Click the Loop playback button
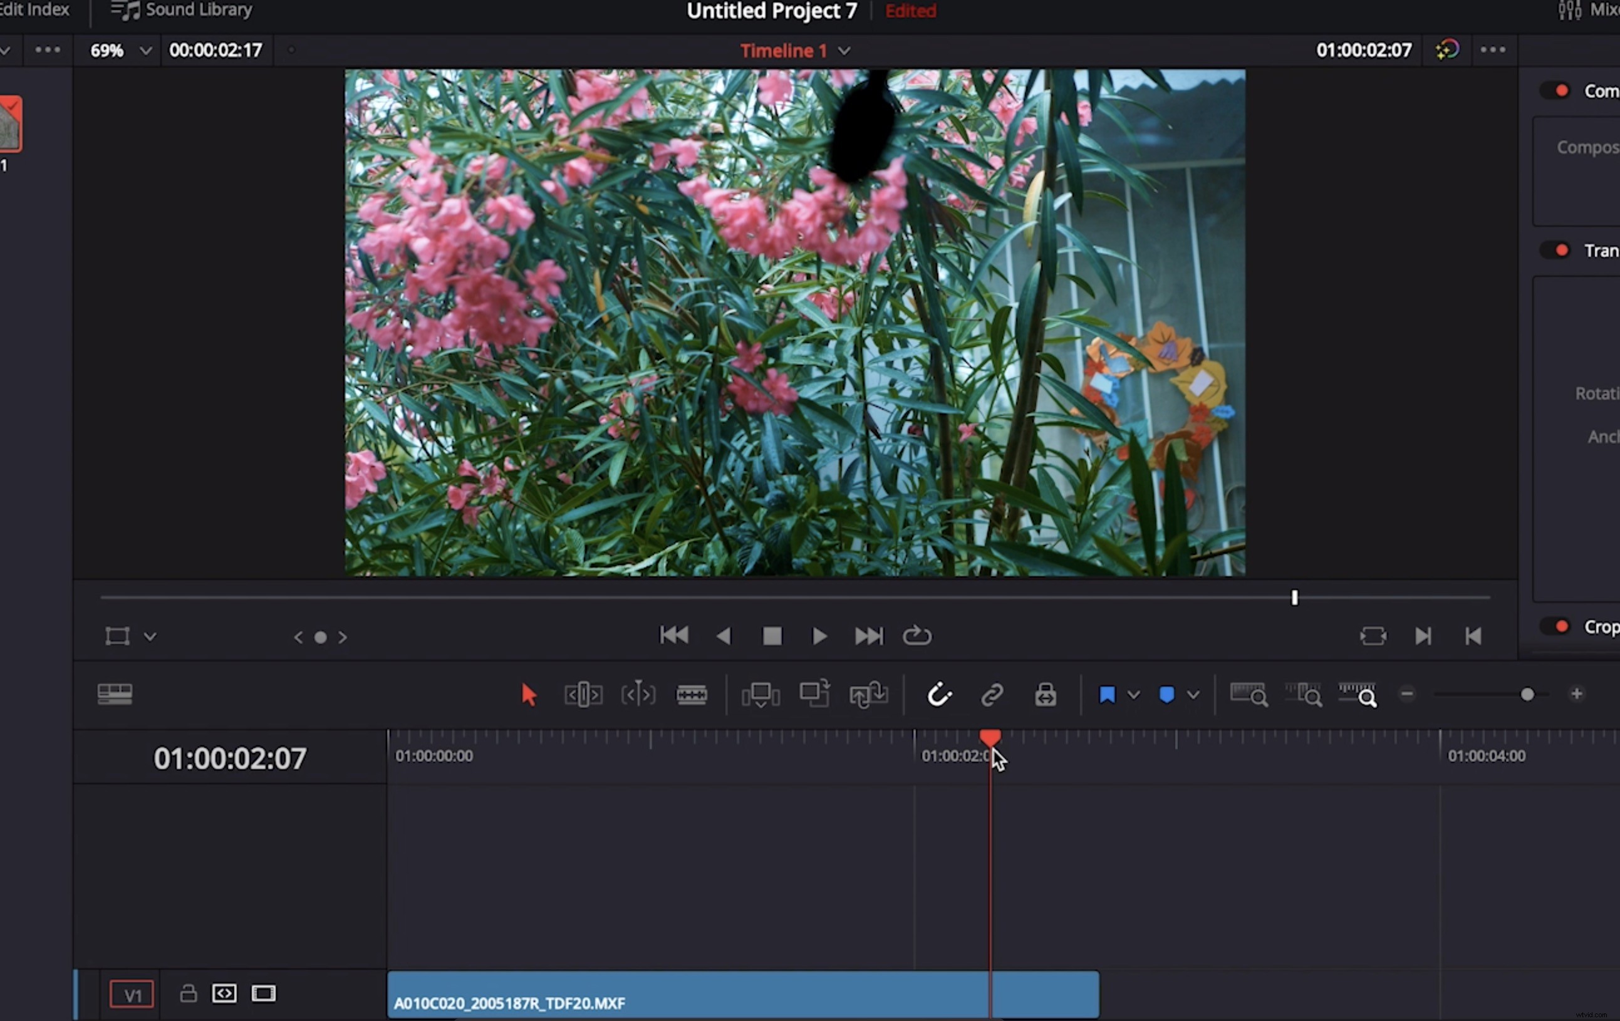 (x=916, y=636)
